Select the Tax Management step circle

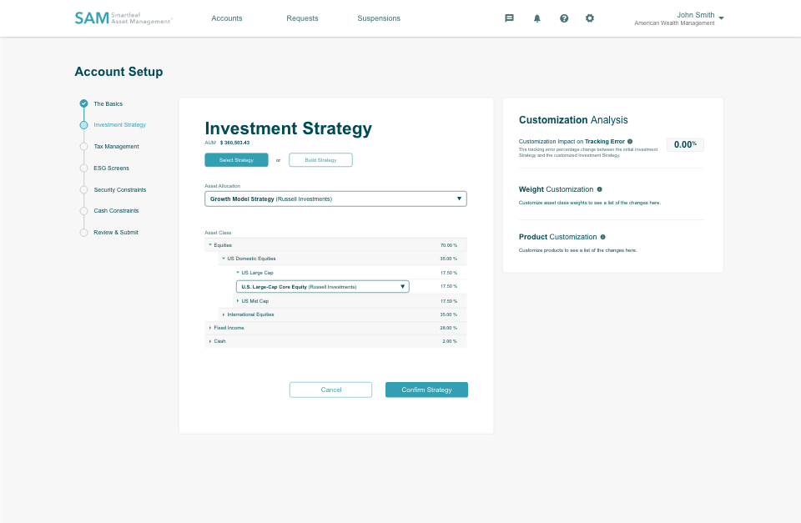coord(83,147)
